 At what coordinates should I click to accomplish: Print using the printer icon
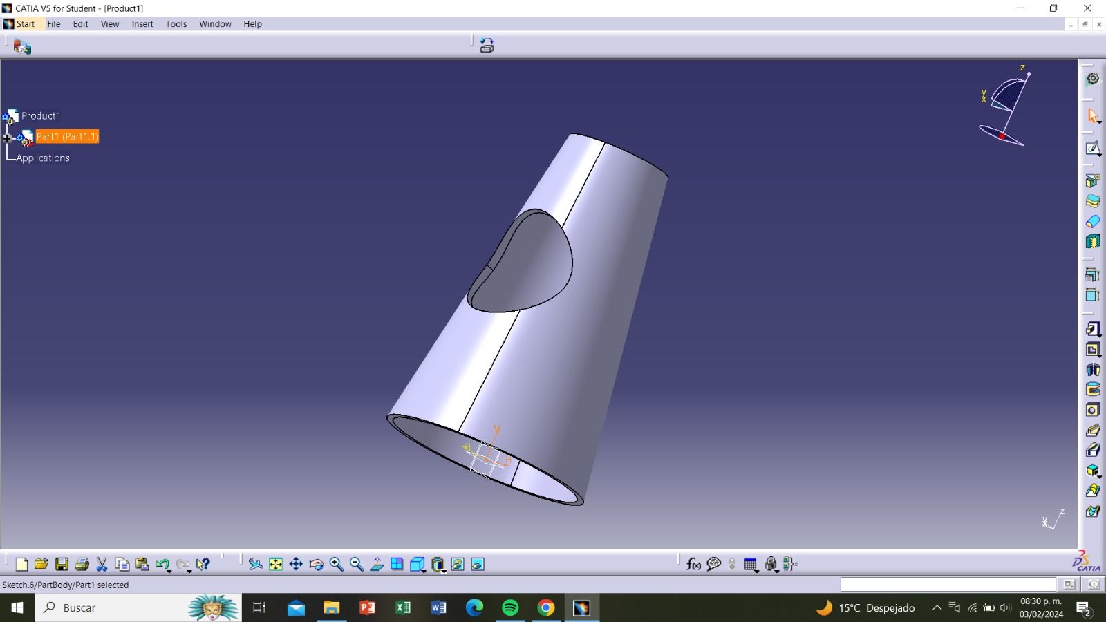point(82,565)
